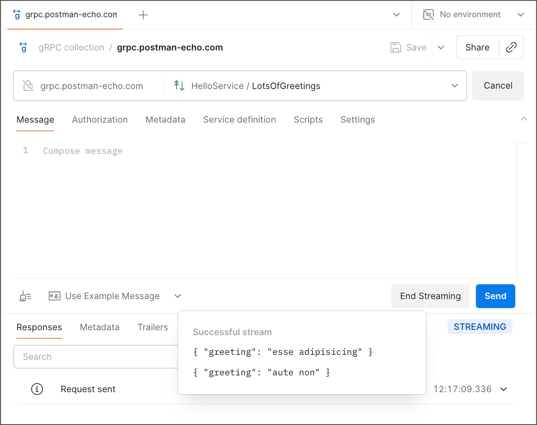Screen dimensions: 537x425
Task: Select the gRPC icon on the request tab
Action: click(x=16, y=15)
